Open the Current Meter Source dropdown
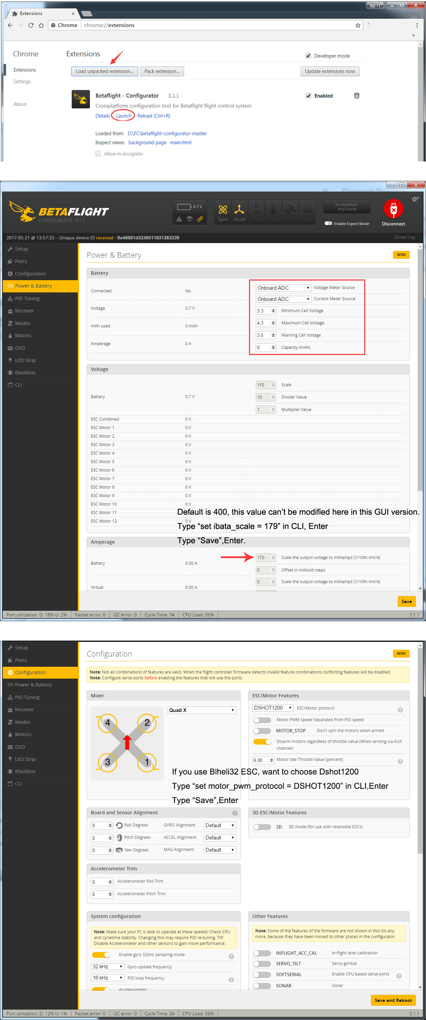 283,299
